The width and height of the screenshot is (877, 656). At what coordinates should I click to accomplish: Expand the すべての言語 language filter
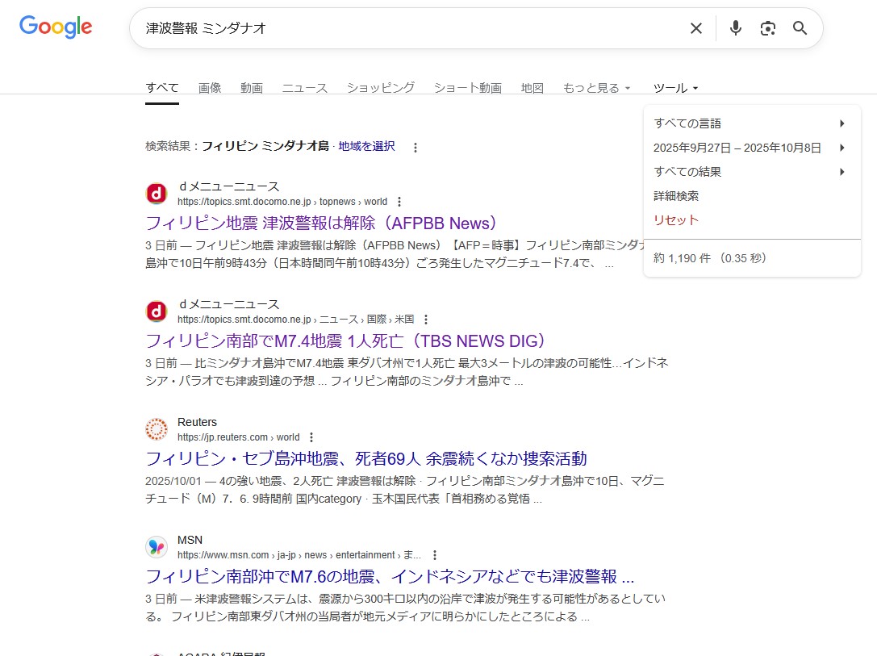click(x=749, y=123)
